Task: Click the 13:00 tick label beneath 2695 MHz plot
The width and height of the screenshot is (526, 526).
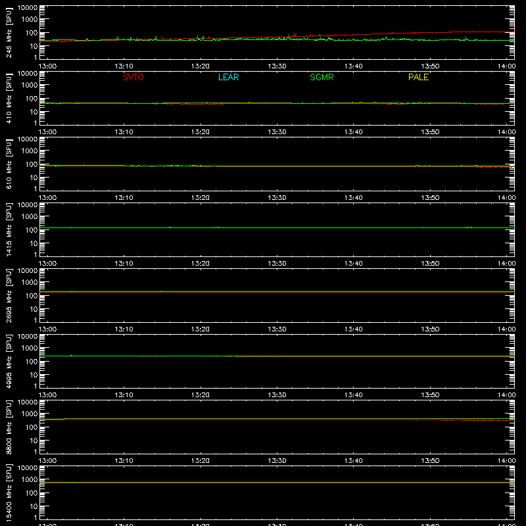Action: (x=47, y=329)
